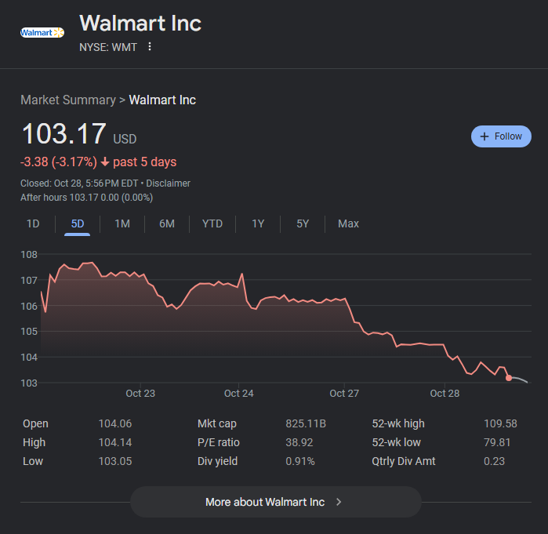Click the Walmart logo icon
548x534 pixels.
[42, 32]
